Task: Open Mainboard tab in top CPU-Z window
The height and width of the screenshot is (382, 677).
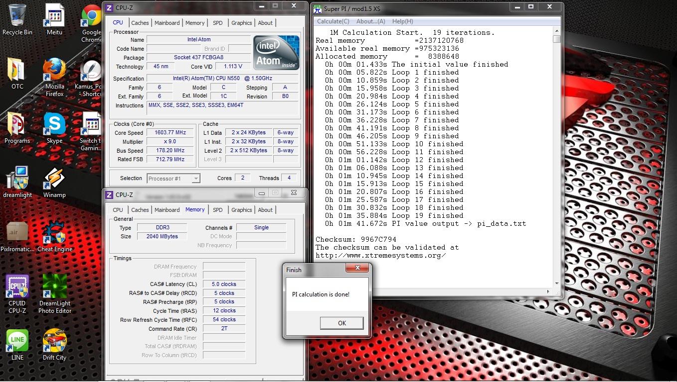Action: pos(167,23)
